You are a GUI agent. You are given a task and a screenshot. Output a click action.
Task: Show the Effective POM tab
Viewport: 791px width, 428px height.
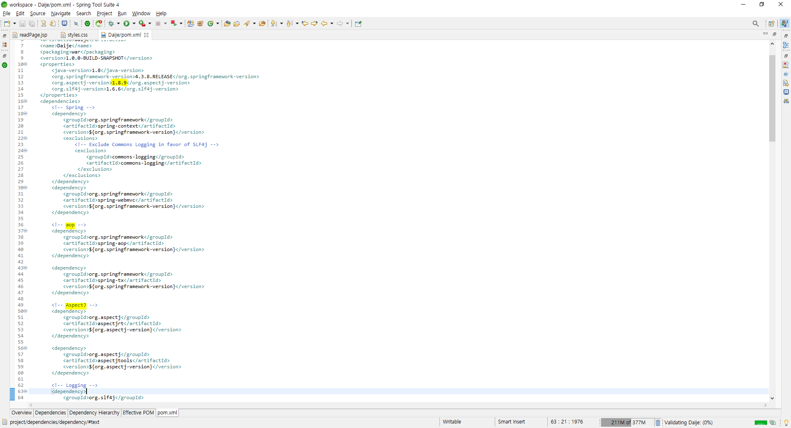[x=138, y=413]
